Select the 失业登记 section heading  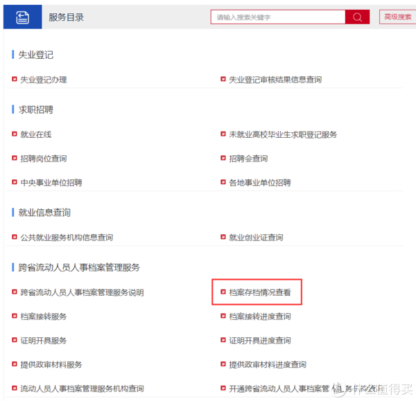(x=36, y=55)
